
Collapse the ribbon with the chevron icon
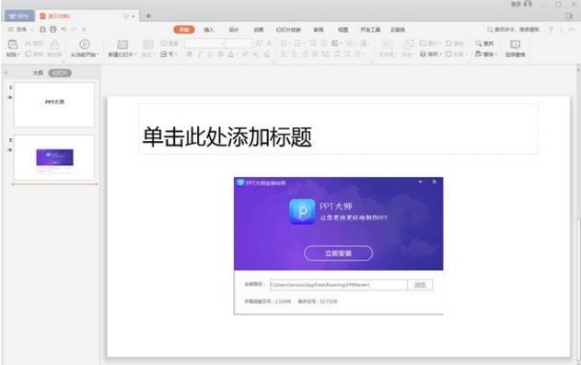(x=572, y=29)
